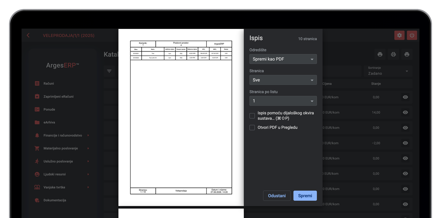
Task: Click the red power logout icon
Action: pyautogui.click(x=412, y=35)
